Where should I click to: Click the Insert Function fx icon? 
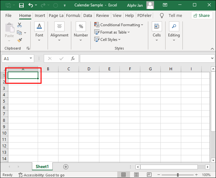(73, 58)
